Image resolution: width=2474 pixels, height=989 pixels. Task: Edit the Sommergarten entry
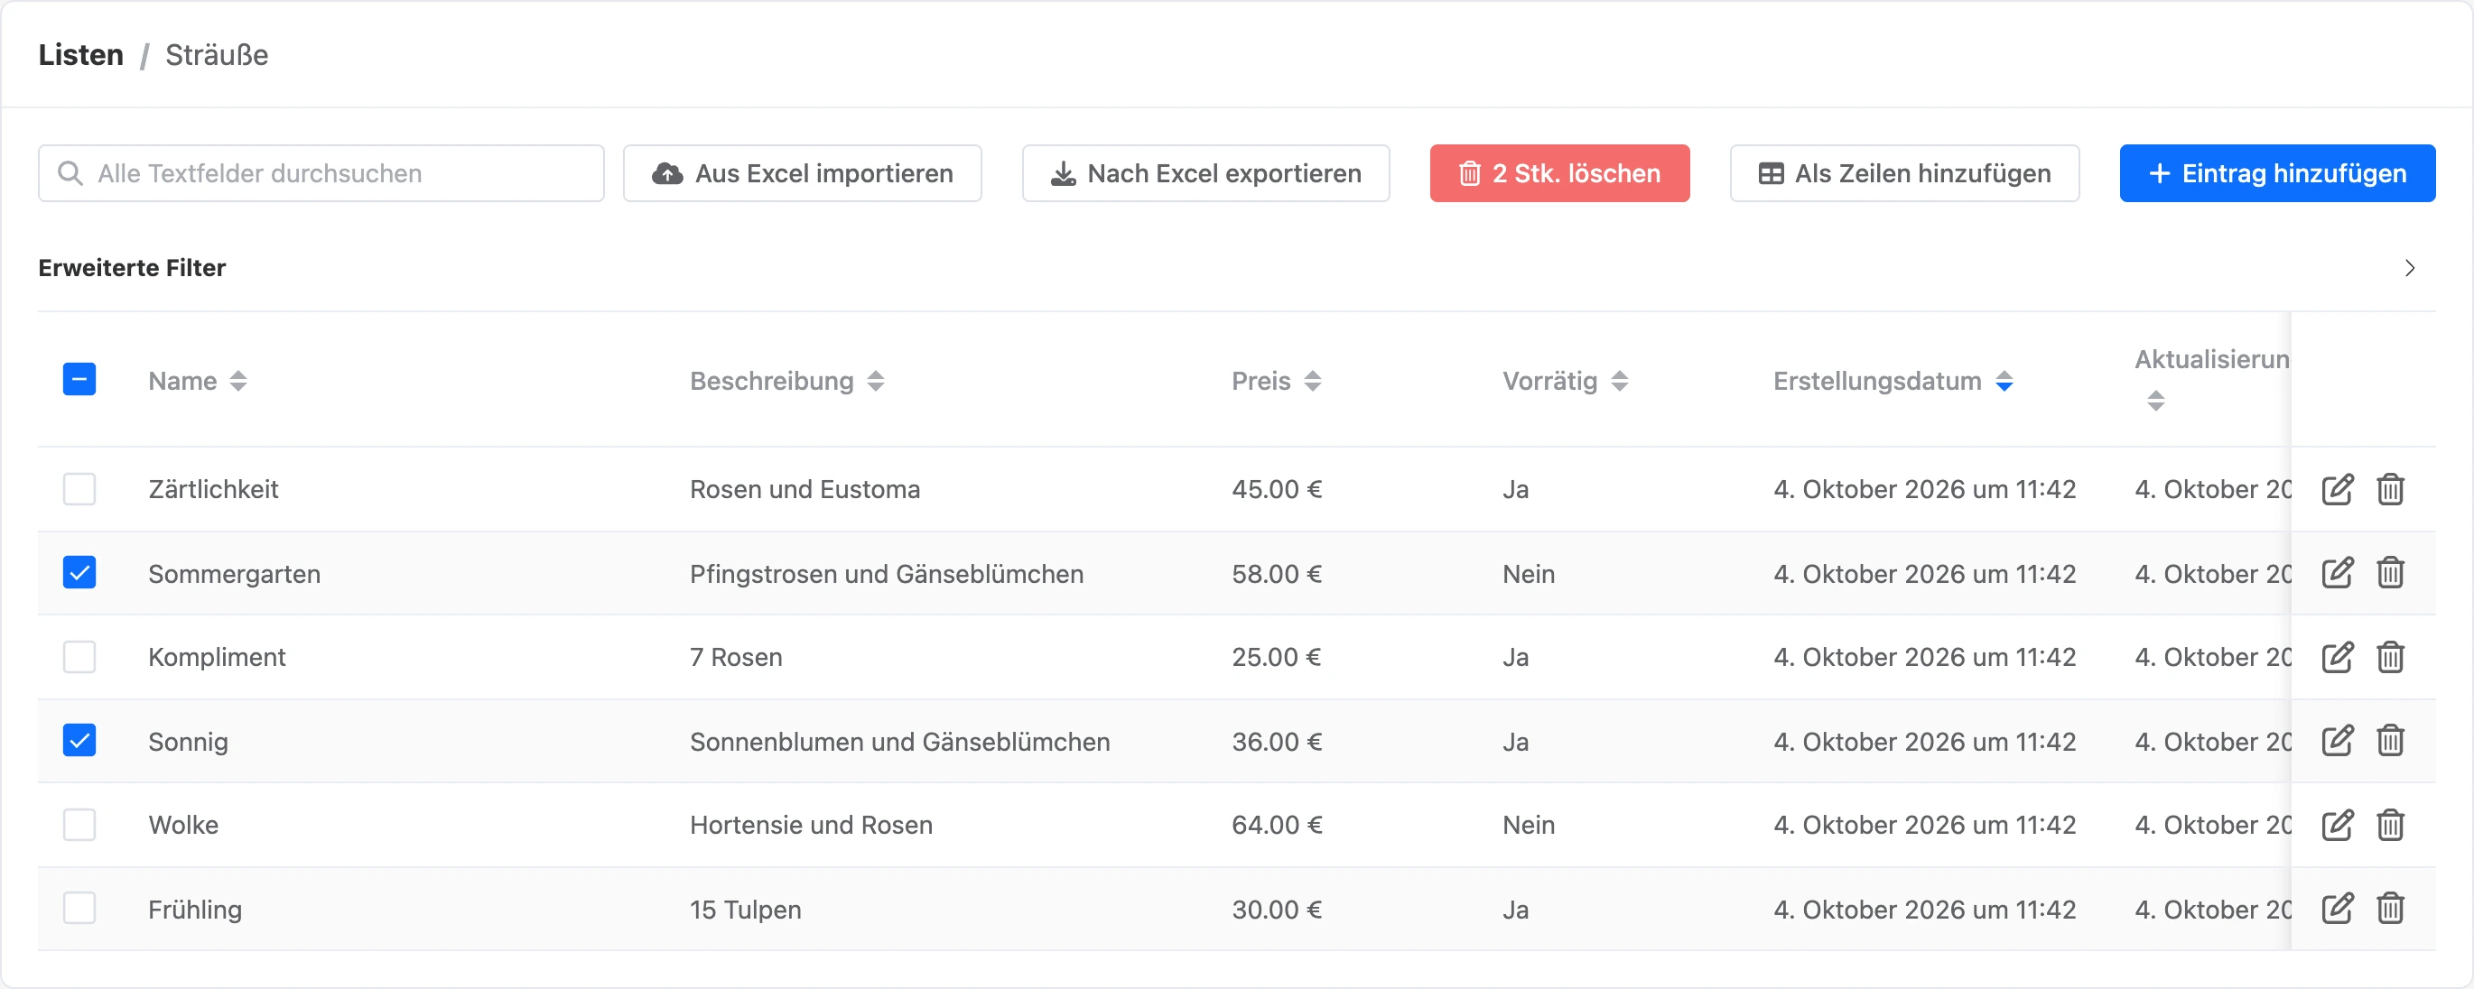(x=2337, y=573)
